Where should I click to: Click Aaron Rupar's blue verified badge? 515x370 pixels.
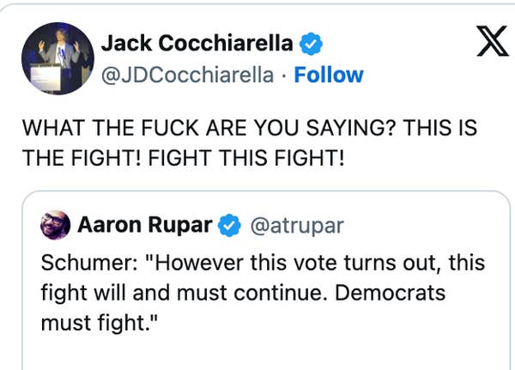pyautogui.click(x=227, y=226)
